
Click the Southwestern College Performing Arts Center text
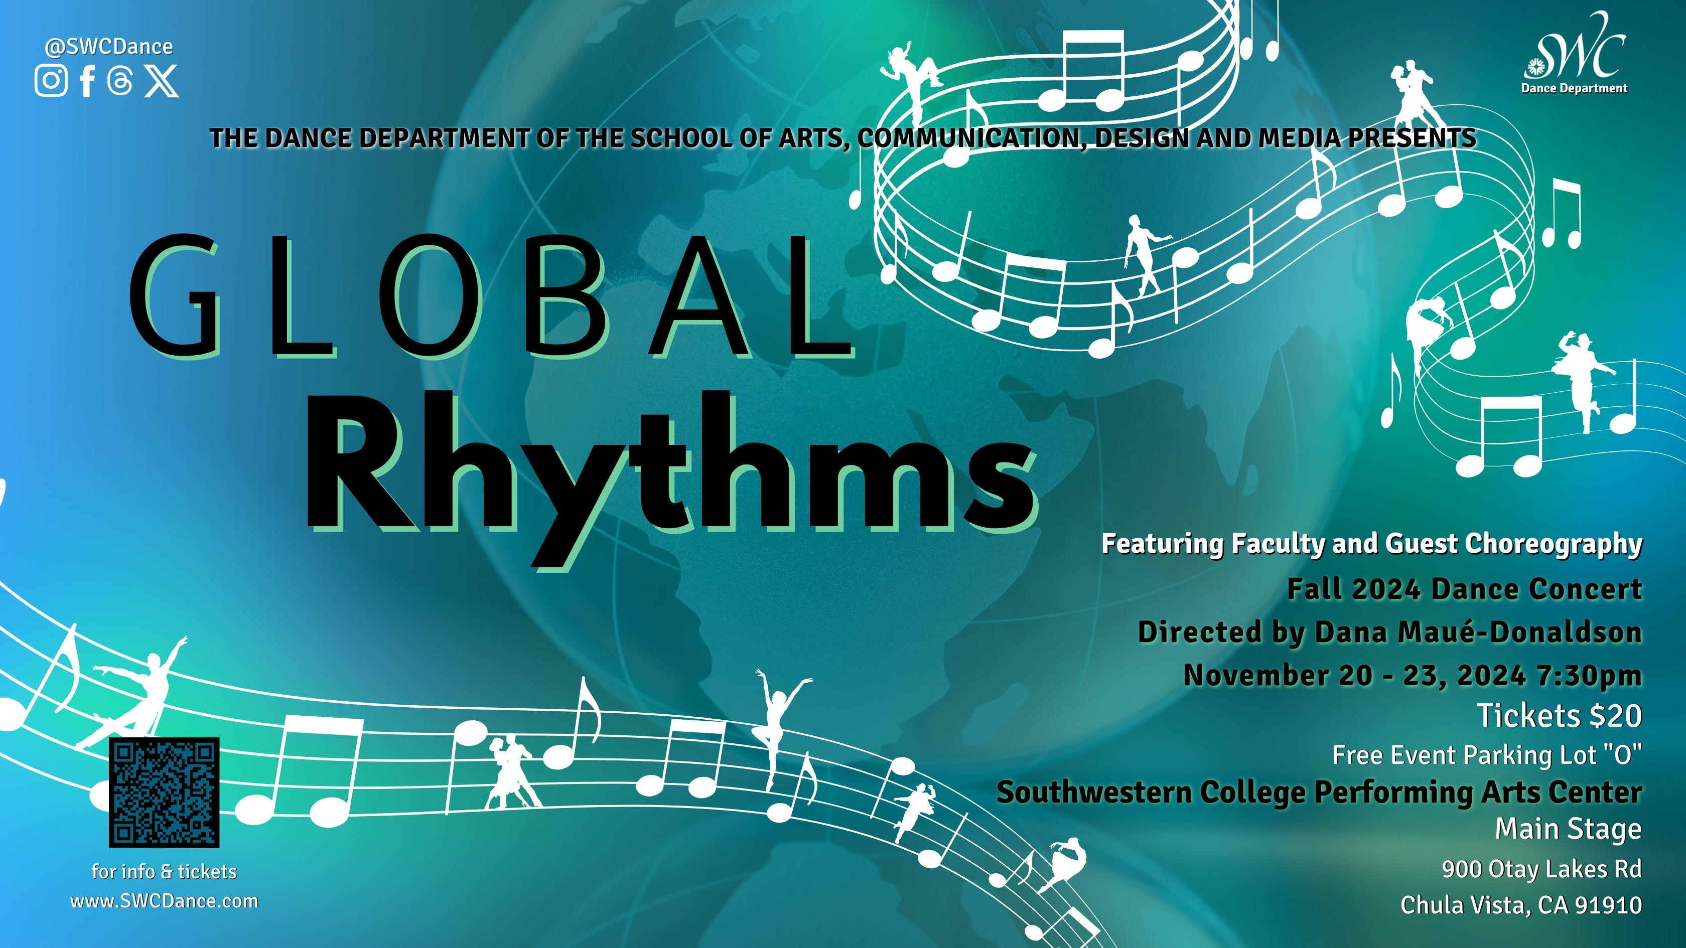click(x=1319, y=792)
